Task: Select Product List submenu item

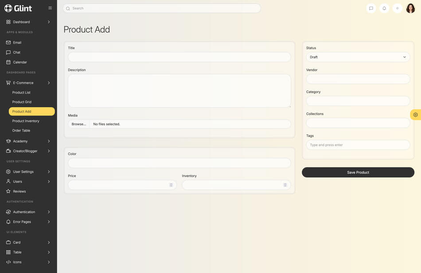Action: click(21, 92)
